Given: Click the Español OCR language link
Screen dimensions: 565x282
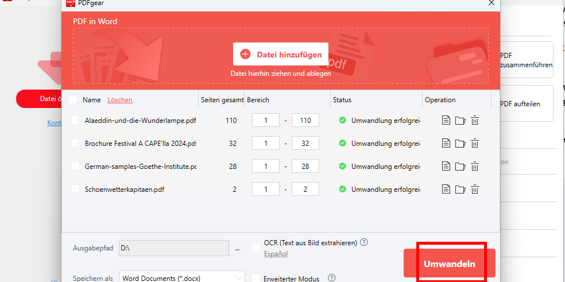Looking at the screenshot, I should click(276, 254).
